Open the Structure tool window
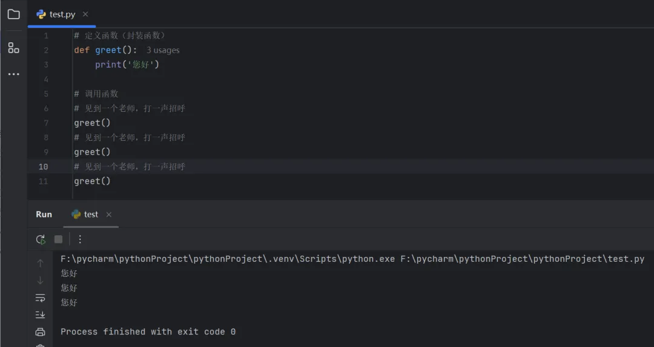654x347 pixels. tap(13, 48)
